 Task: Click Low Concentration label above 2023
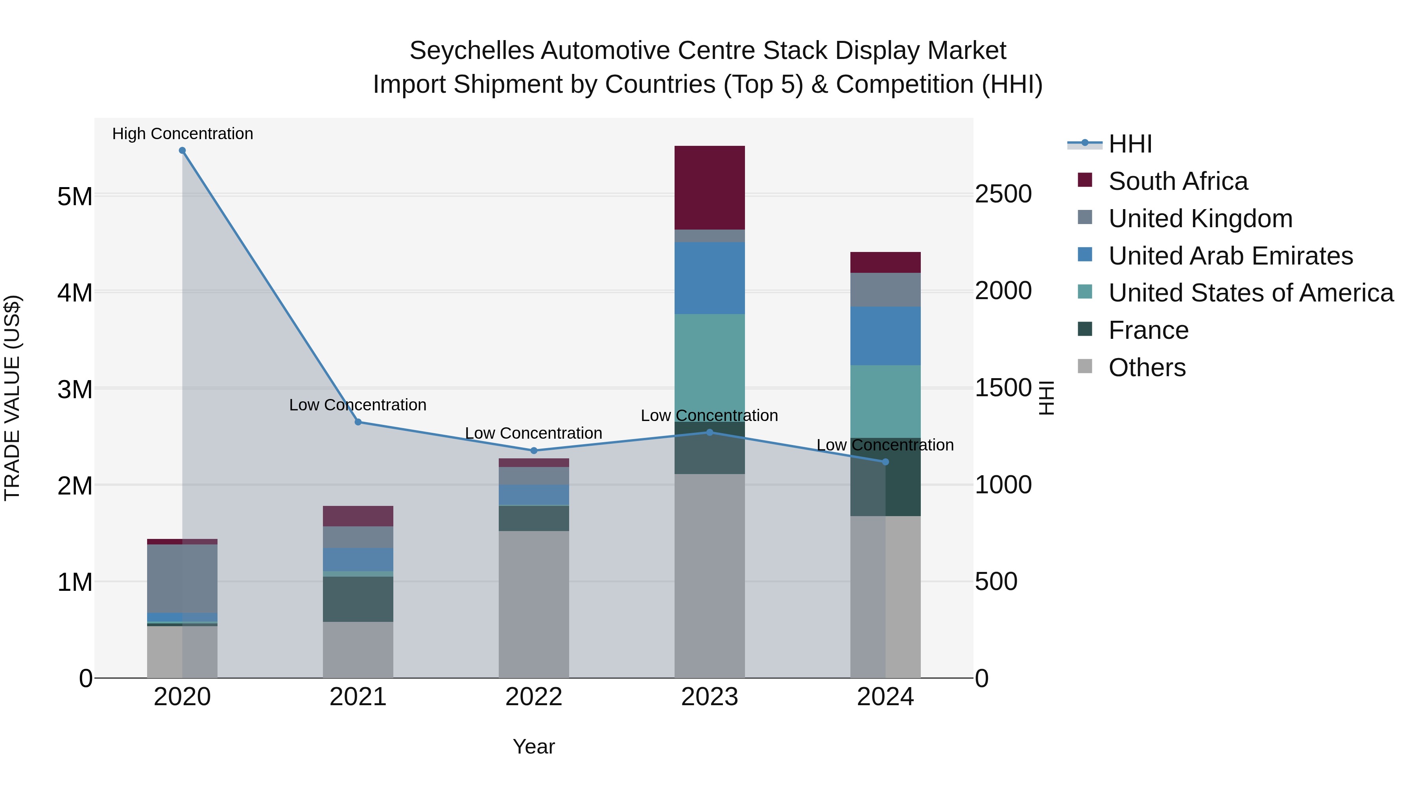click(710, 415)
